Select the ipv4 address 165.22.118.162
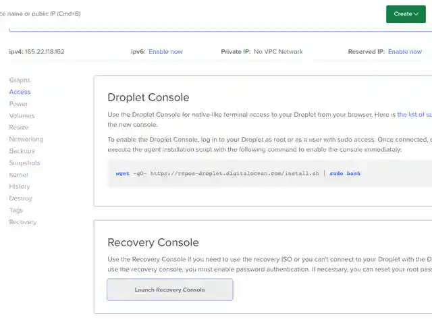The height and width of the screenshot is (324, 432). pos(45,52)
